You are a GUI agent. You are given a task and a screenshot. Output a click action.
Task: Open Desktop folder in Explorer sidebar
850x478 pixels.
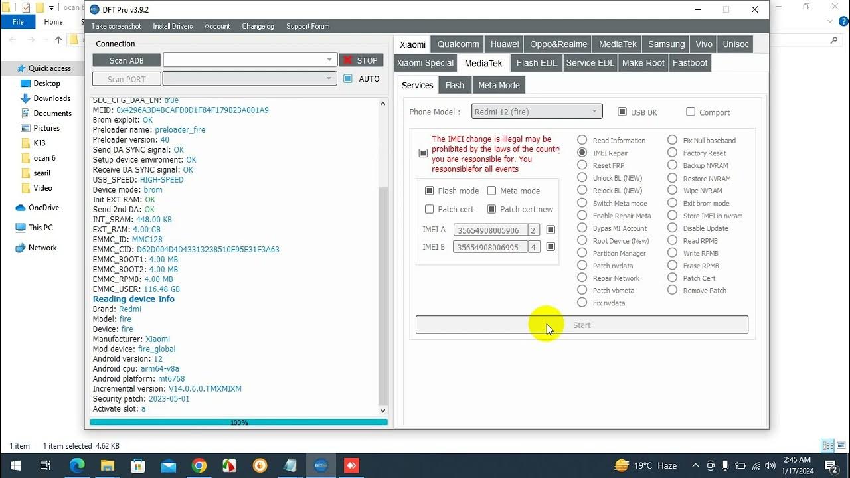pyautogui.click(x=46, y=83)
